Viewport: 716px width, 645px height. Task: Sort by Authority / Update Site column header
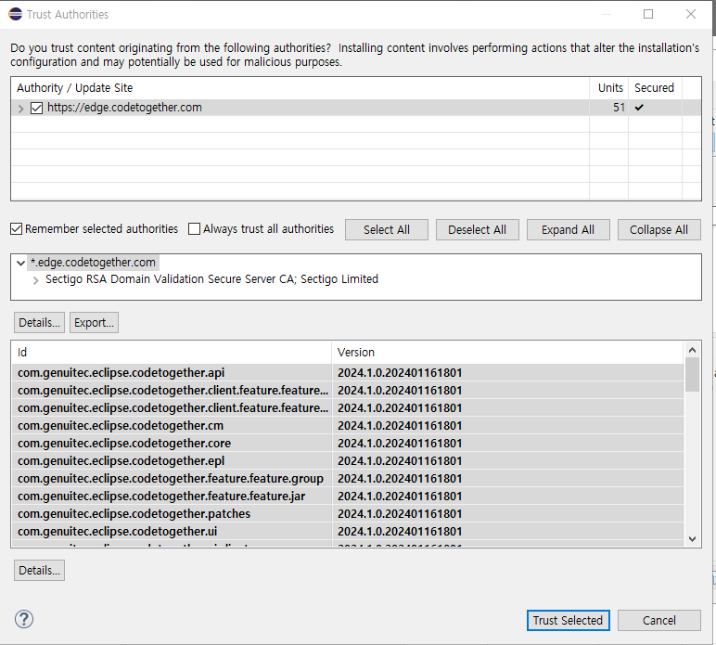click(x=300, y=88)
